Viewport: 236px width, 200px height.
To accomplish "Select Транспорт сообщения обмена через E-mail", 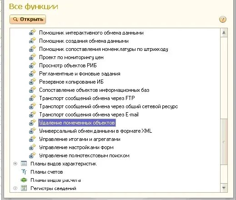I will (89, 115).
